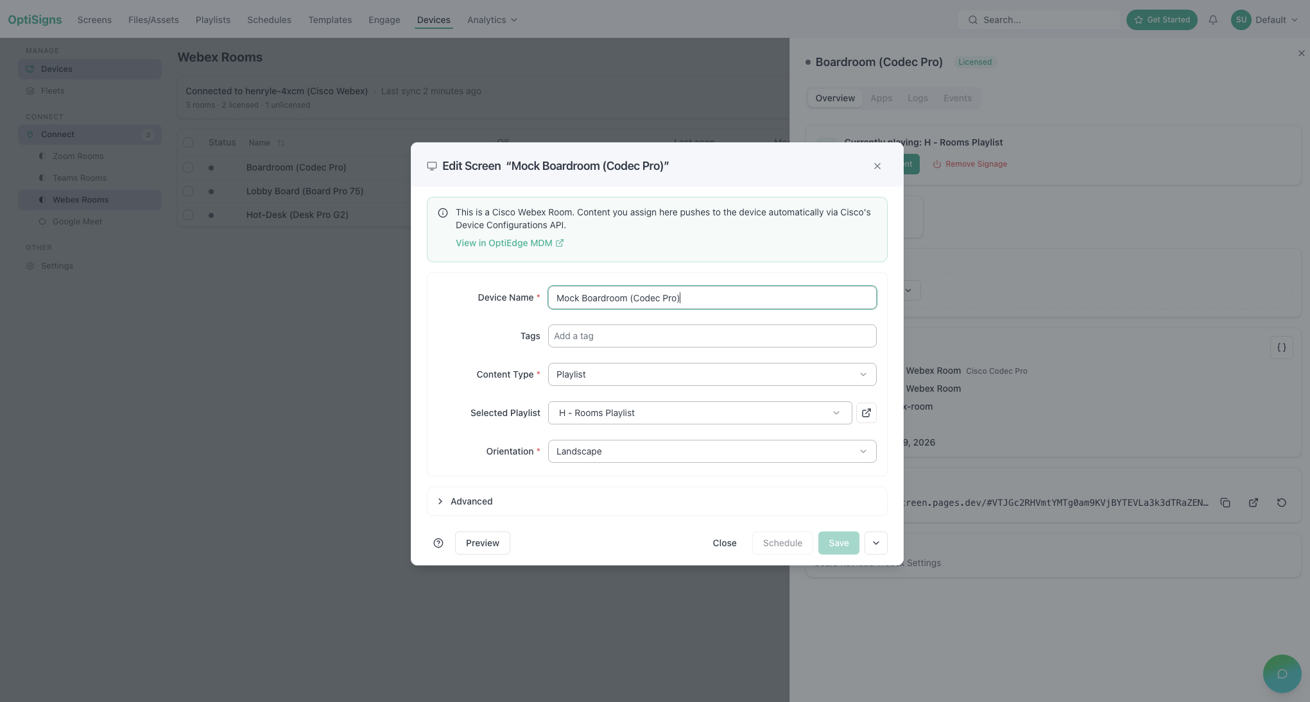Open the Save options arrow dropdown
The image size is (1310, 702).
(x=875, y=543)
